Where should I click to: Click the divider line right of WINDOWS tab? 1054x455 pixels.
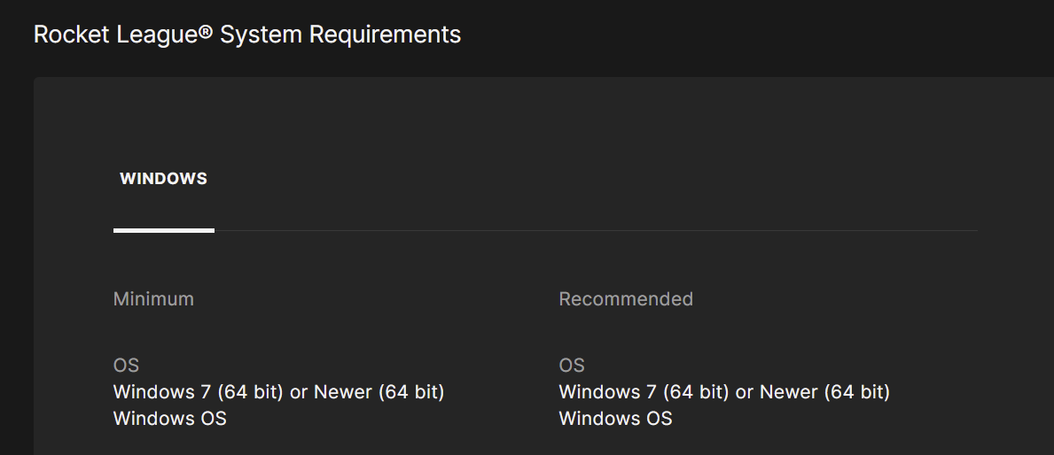click(x=594, y=231)
